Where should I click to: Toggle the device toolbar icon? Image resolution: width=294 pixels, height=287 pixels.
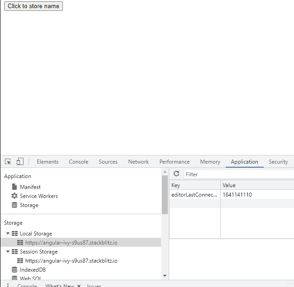tap(20, 162)
